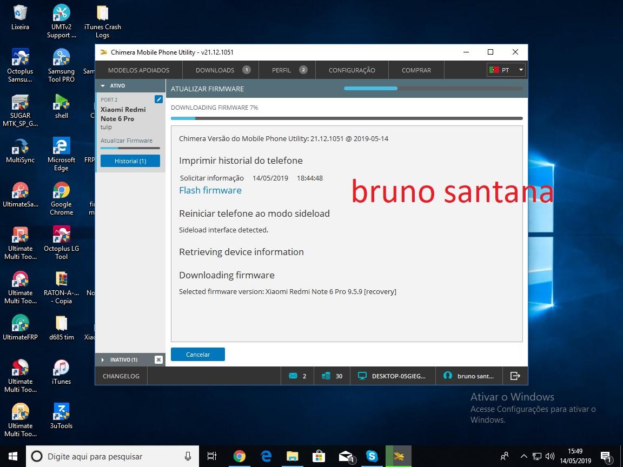
Task: Click the progress bar in the ATUALIZAR FIRMWARE header
Action: (x=433, y=88)
